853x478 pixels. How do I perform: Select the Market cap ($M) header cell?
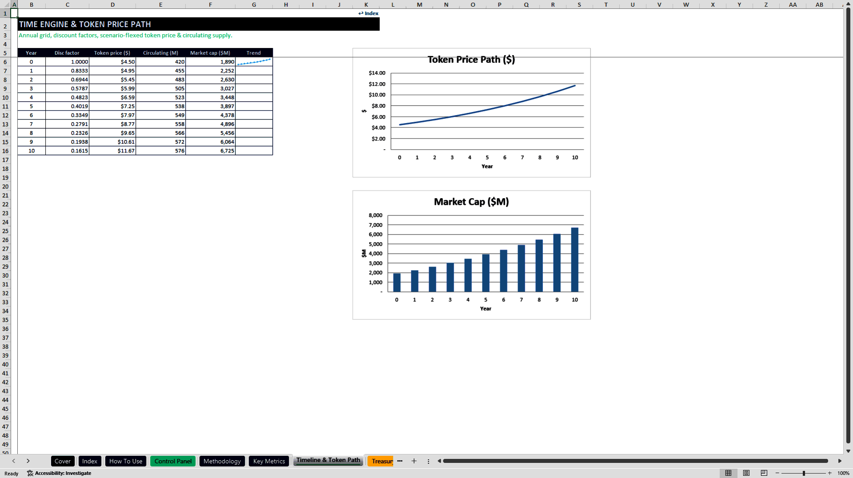(210, 53)
